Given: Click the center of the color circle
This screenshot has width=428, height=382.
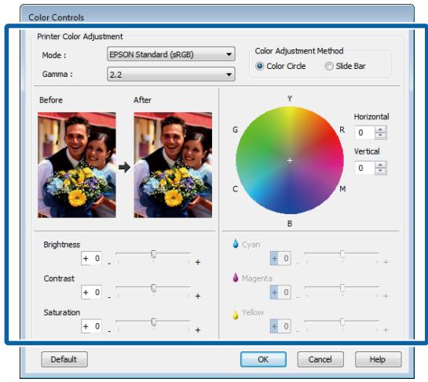Looking at the screenshot, I should 290,160.
